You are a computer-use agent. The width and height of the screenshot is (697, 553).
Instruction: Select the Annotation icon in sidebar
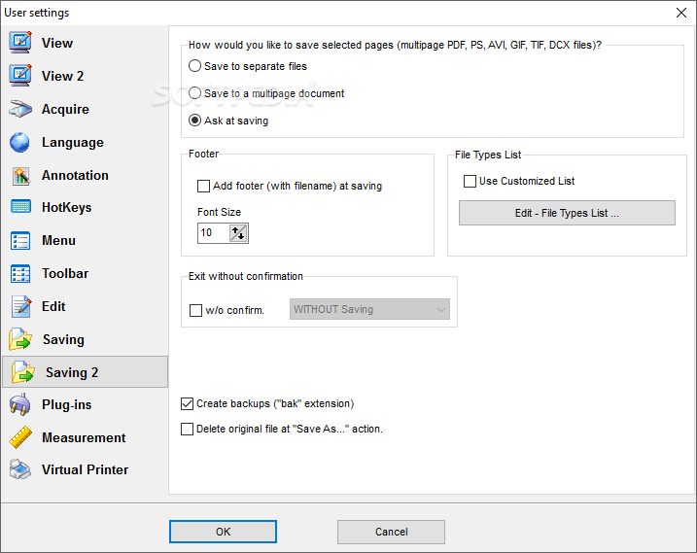20,176
